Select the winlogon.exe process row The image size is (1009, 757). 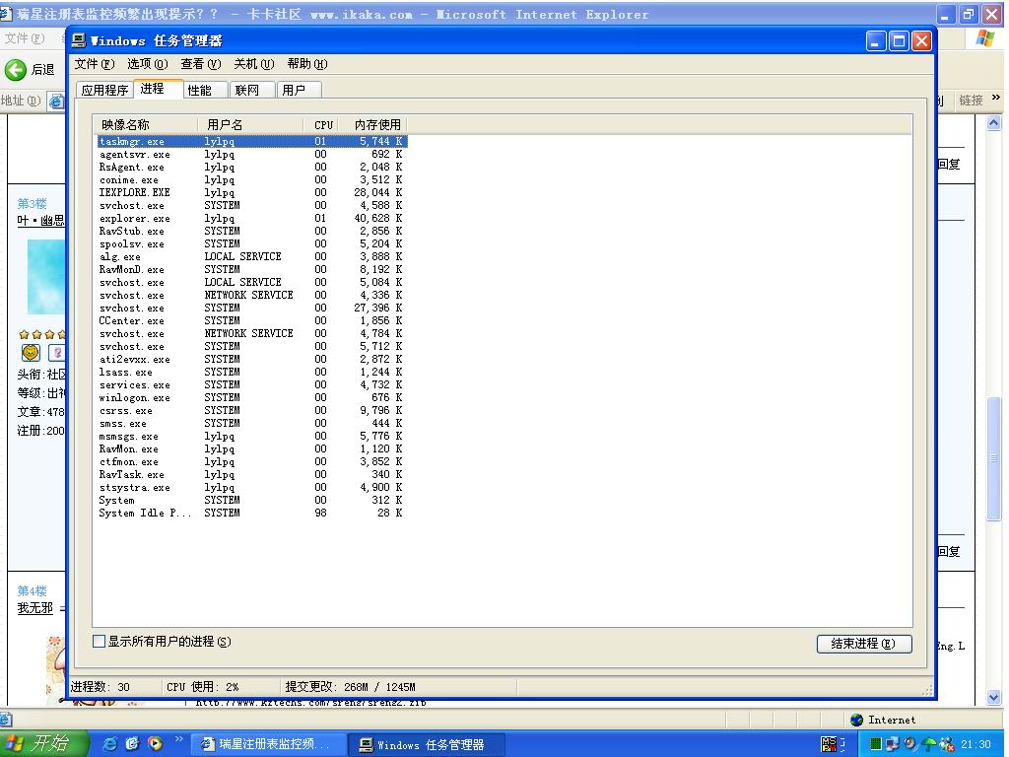(x=251, y=398)
